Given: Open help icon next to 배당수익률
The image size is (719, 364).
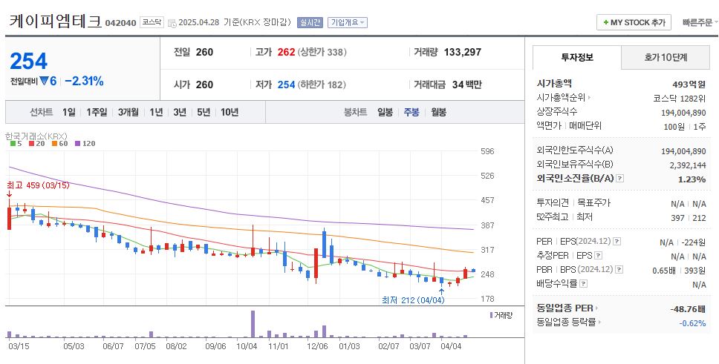Looking at the screenshot, I should pyautogui.click(x=583, y=284).
